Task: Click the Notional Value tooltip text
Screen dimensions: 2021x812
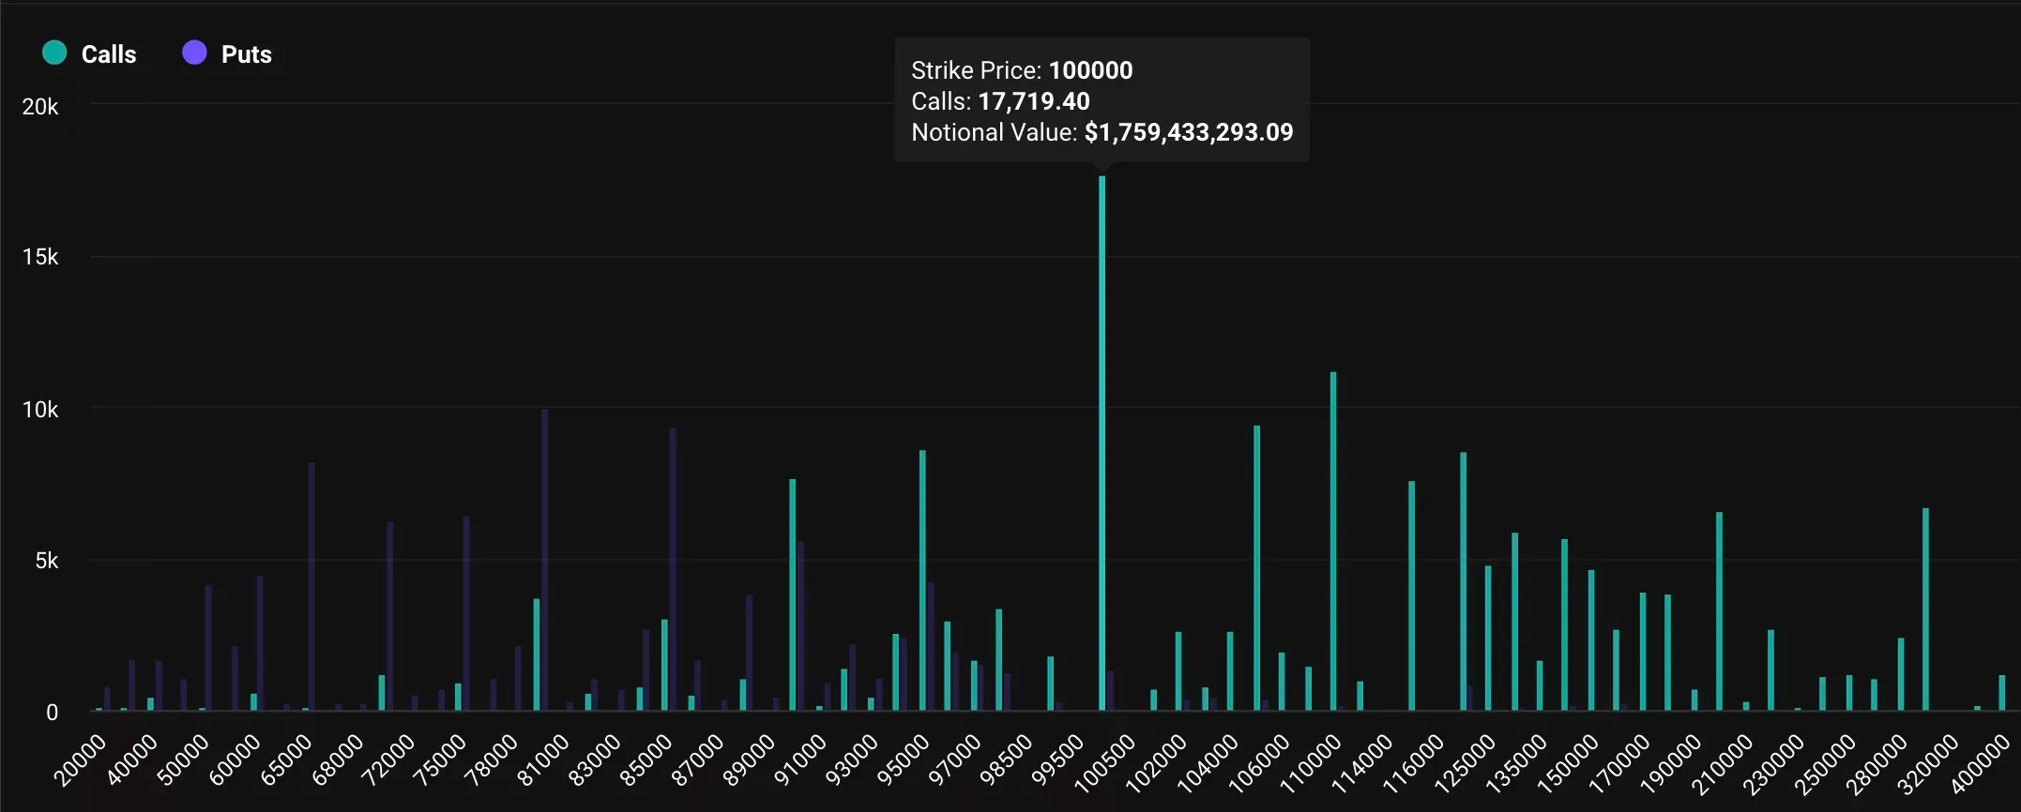Action: pos(1102,132)
